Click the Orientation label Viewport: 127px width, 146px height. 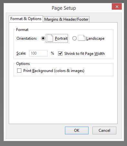point(26,38)
